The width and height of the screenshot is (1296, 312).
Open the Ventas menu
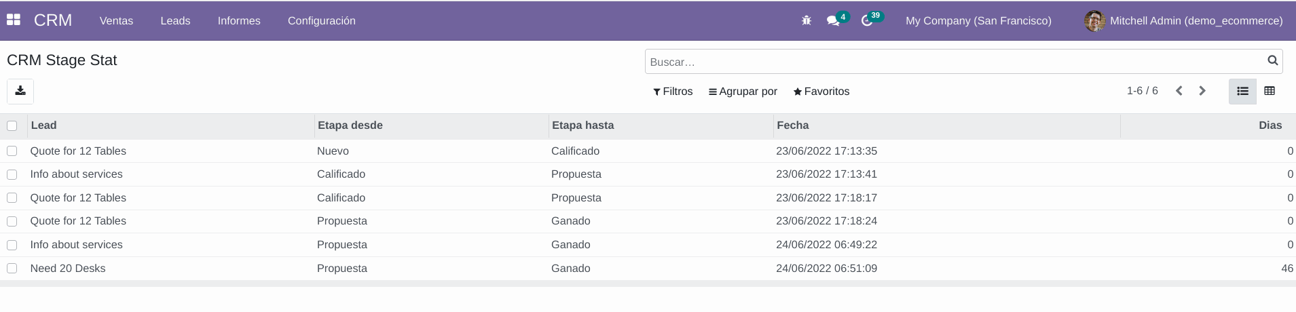pos(116,21)
